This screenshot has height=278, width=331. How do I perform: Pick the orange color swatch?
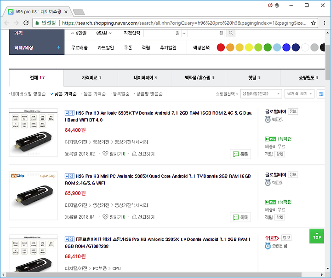(x=230, y=47)
